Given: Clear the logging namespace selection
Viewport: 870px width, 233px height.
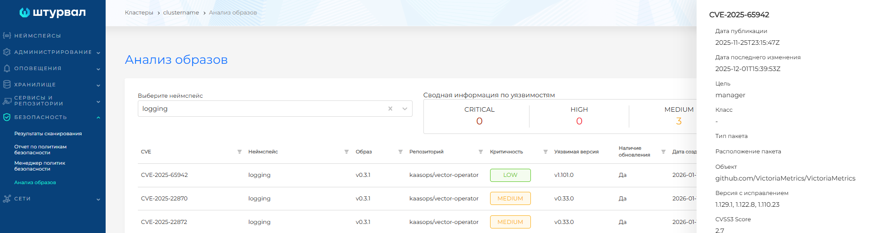Looking at the screenshot, I should 390,109.
